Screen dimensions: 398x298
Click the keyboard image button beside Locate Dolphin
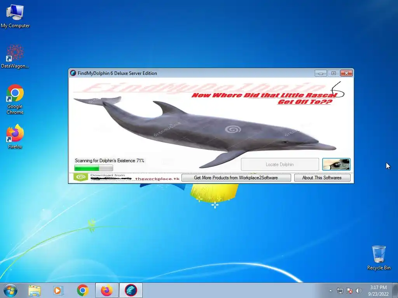tap(336, 165)
